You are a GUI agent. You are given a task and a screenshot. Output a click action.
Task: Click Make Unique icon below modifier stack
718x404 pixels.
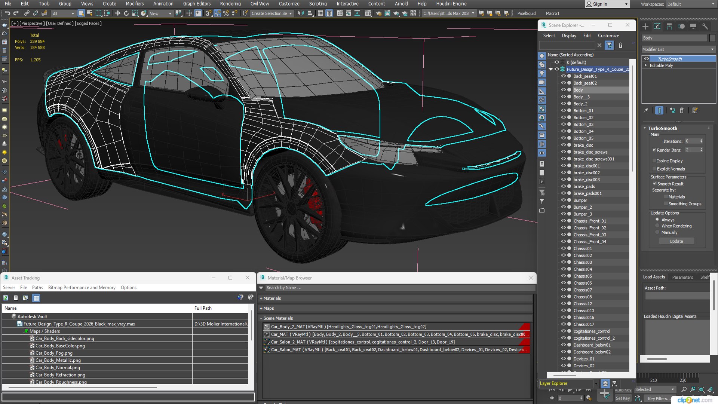[x=673, y=110]
